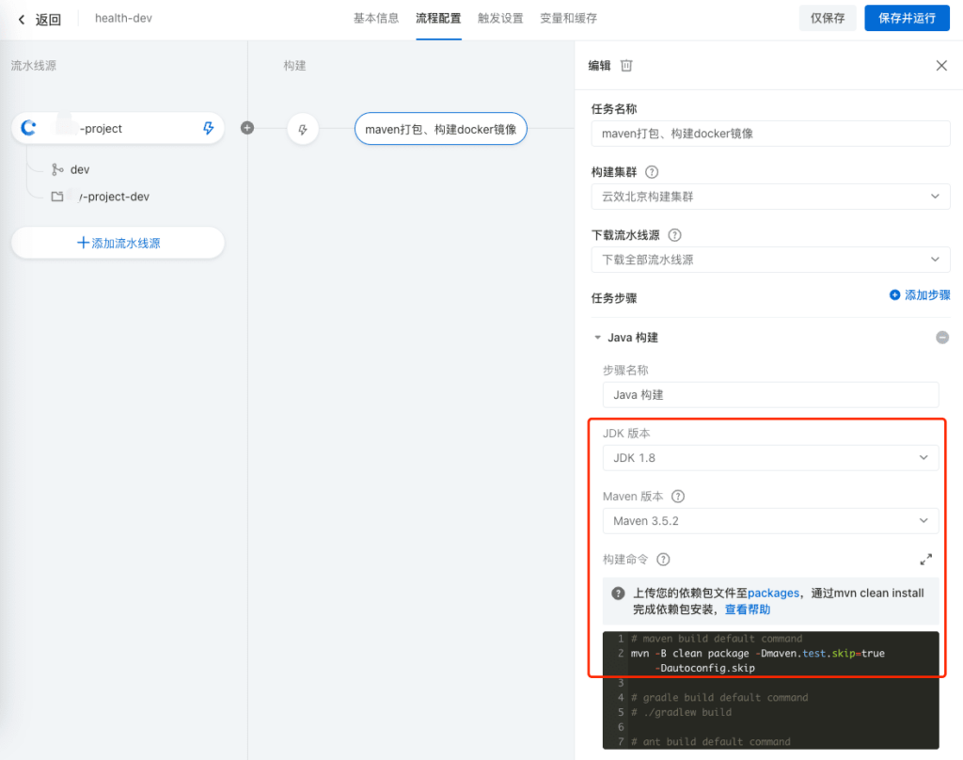
Task: Delete task using the trash icon
Action: point(625,66)
